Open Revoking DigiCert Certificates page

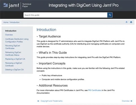12,47
